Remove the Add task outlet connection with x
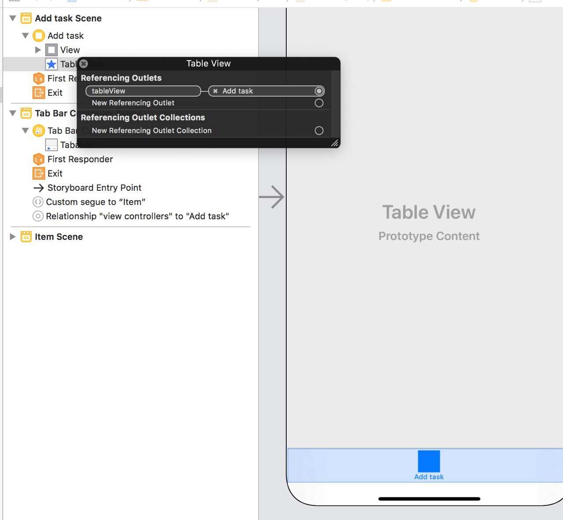 pos(215,91)
